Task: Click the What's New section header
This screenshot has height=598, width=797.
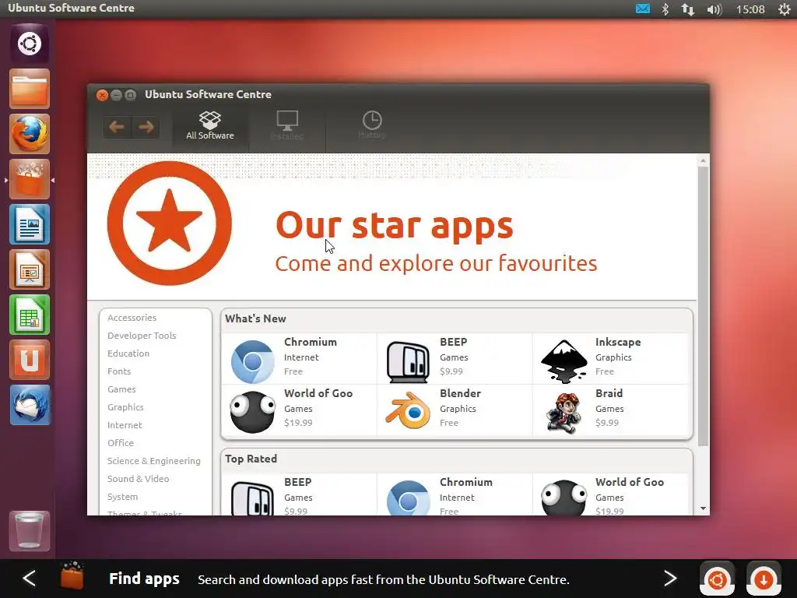Action: (255, 318)
